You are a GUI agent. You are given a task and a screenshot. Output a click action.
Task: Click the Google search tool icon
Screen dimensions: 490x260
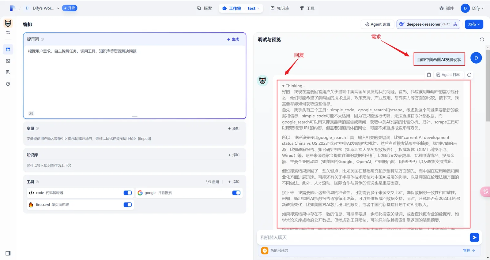coord(140,193)
